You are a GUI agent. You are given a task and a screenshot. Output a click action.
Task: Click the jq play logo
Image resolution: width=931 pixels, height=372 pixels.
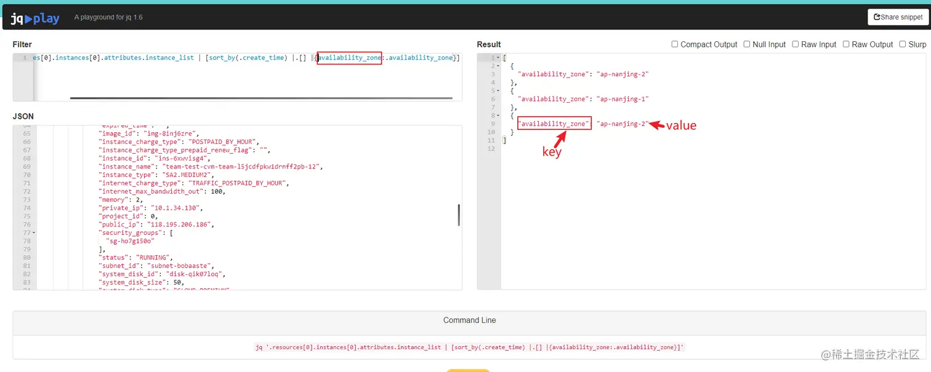(35, 18)
